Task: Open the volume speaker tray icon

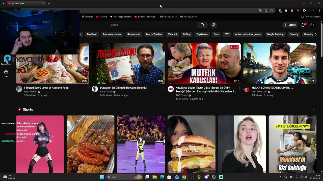Action: (x=306, y=177)
